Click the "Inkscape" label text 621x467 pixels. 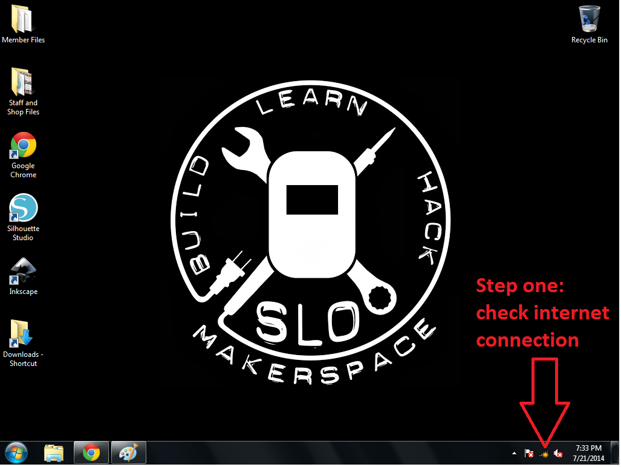point(24,292)
